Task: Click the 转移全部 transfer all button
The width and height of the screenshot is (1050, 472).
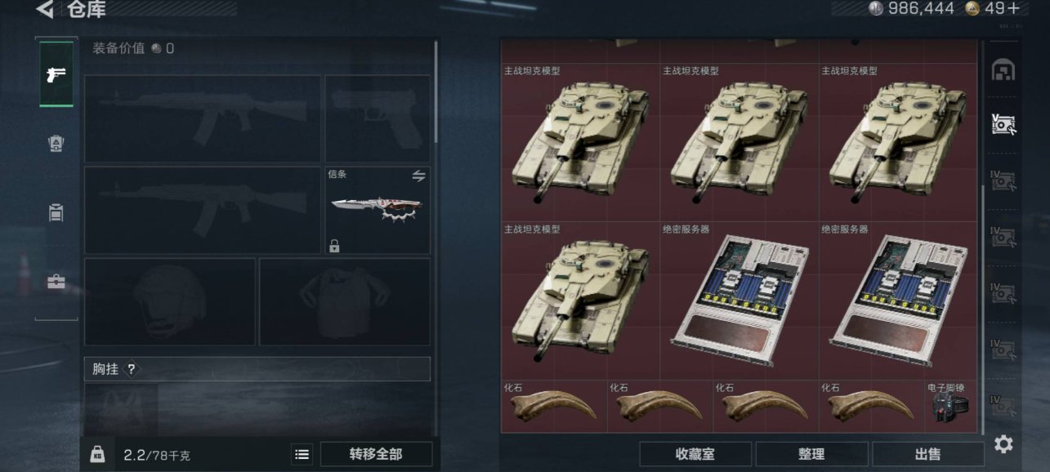Action: pyautogui.click(x=375, y=454)
